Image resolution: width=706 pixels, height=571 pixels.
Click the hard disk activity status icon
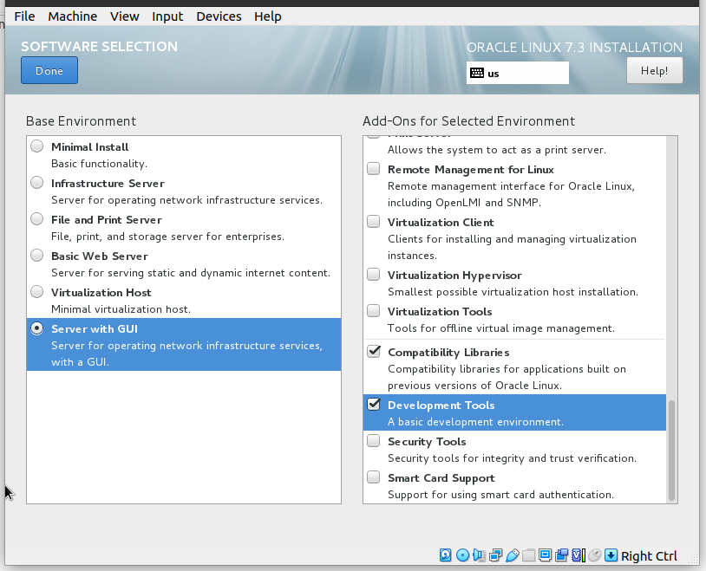pyautogui.click(x=445, y=555)
